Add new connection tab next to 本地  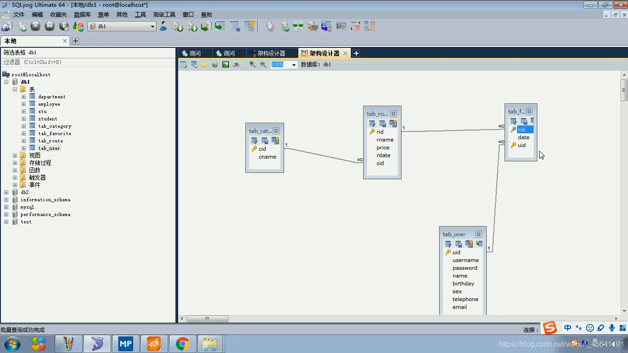[76, 41]
